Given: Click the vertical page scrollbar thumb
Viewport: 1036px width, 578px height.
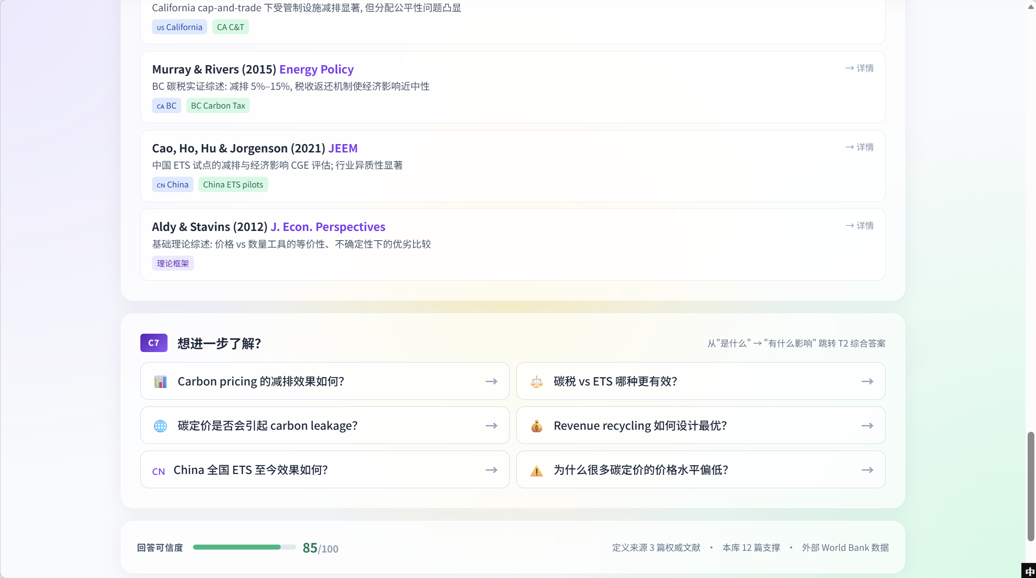Looking at the screenshot, I should 1031,487.
